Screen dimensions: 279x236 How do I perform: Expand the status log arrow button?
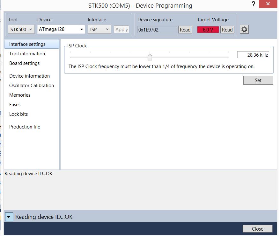(x=9, y=217)
